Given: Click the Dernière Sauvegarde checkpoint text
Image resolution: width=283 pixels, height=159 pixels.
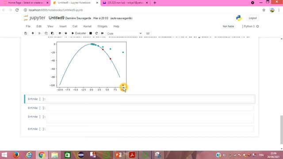Looking at the screenshot, I should coord(87,18).
